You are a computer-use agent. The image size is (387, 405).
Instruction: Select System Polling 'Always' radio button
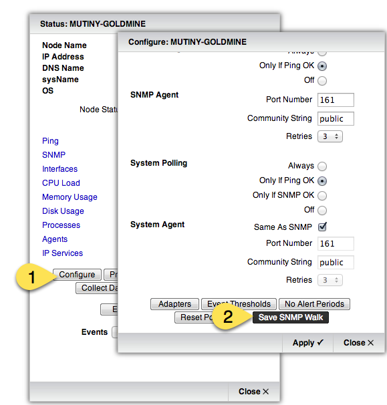pyautogui.click(x=322, y=166)
